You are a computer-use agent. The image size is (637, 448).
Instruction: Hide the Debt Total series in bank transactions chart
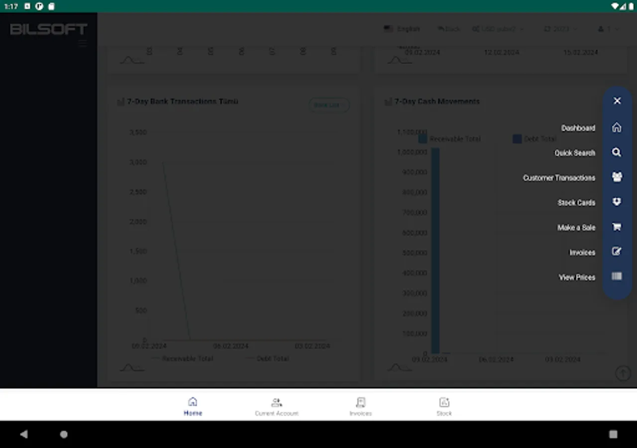[267, 358]
